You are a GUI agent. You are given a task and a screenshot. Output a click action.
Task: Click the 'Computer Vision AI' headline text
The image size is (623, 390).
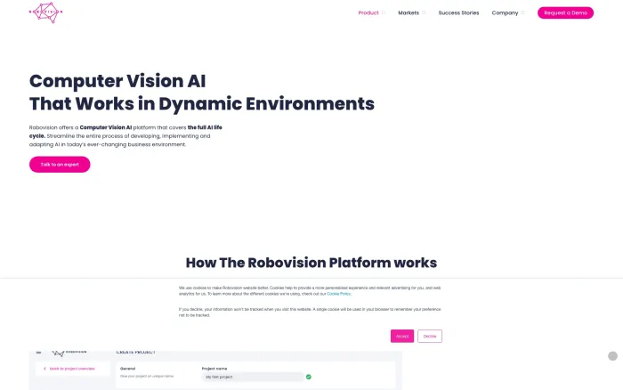pos(117,81)
